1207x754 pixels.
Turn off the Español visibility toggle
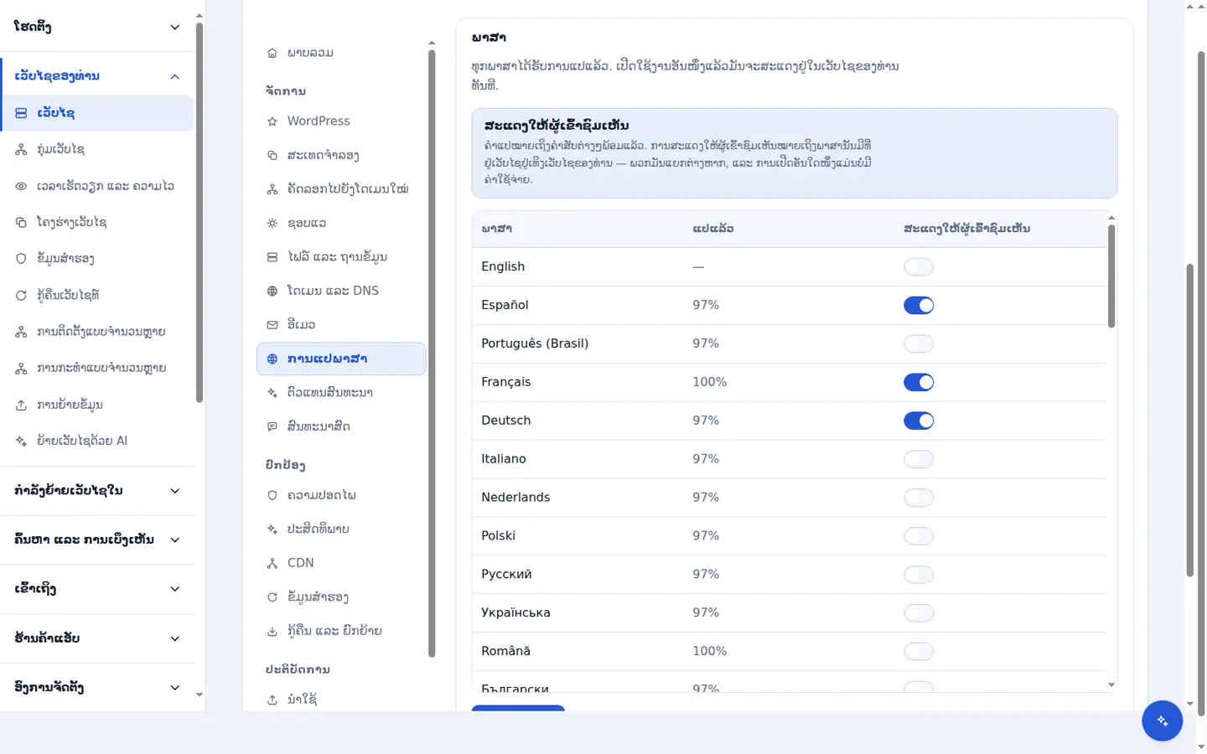[x=919, y=306]
